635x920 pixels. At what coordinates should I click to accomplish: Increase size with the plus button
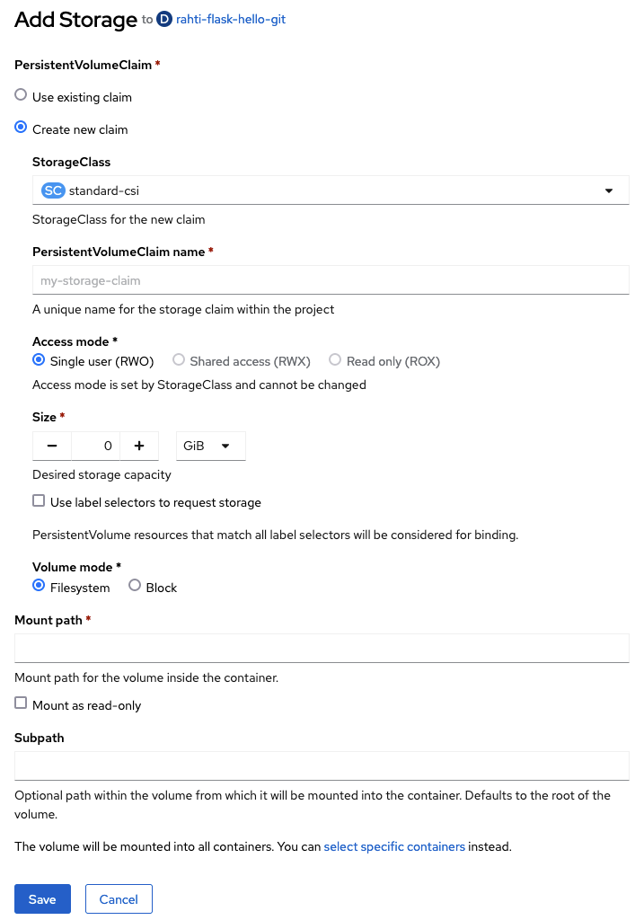[x=139, y=446]
